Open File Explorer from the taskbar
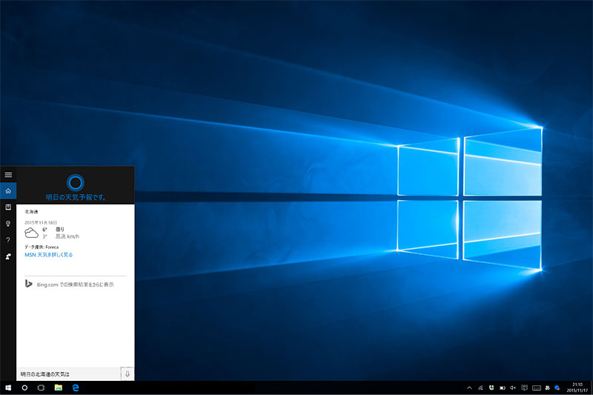The image size is (593, 395). tap(59, 388)
